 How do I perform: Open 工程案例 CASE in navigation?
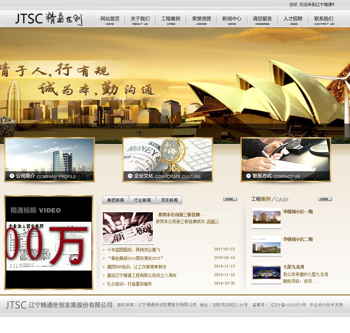click(x=171, y=20)
